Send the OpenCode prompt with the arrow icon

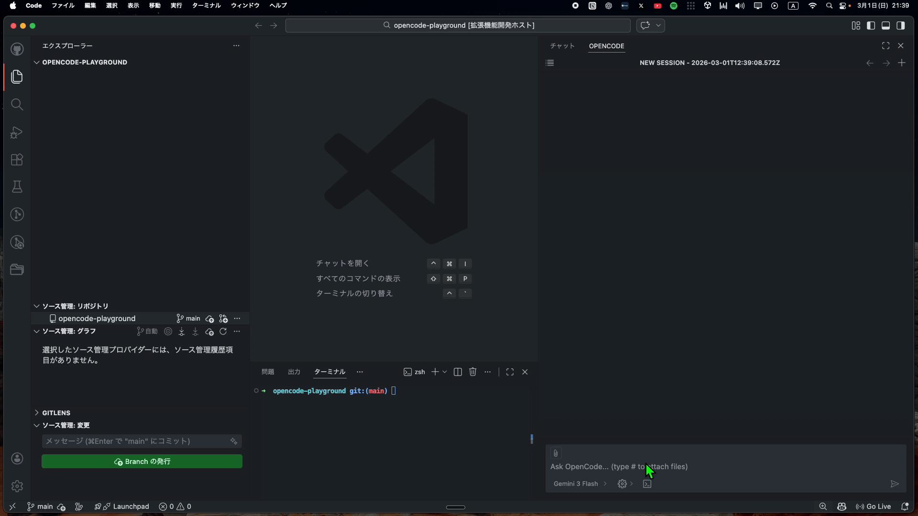tap(895, 484)
